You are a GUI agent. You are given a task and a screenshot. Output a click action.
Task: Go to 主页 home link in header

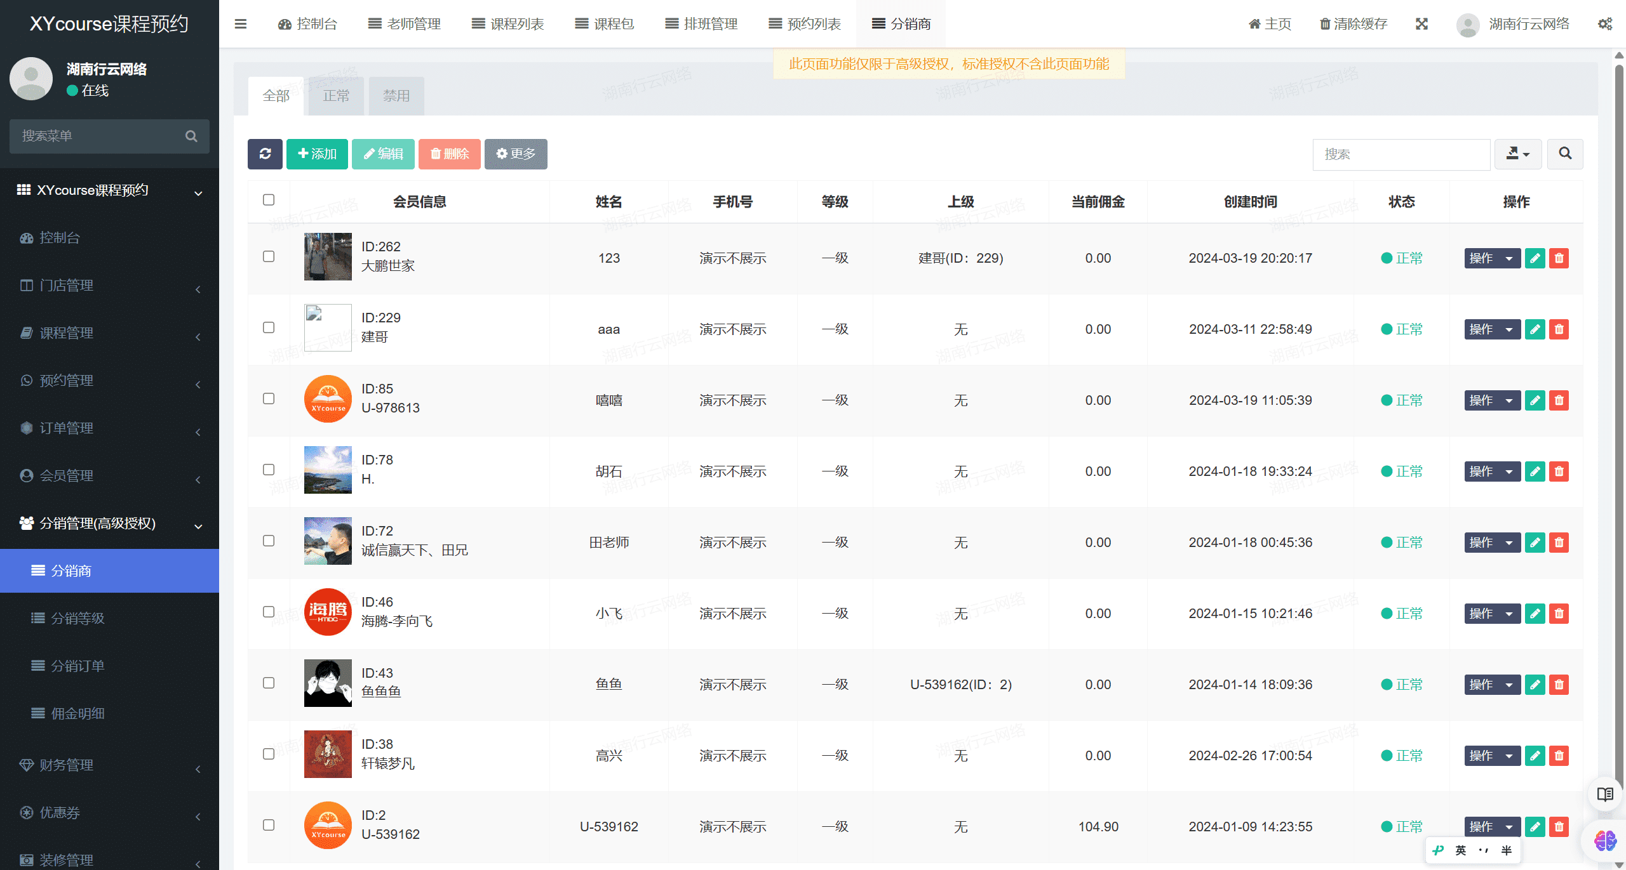click(1270, 24)
